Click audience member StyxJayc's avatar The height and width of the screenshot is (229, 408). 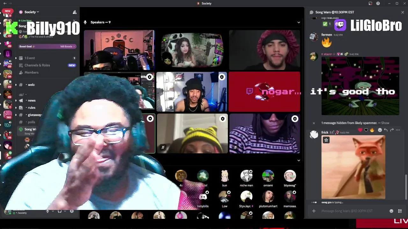246,197
